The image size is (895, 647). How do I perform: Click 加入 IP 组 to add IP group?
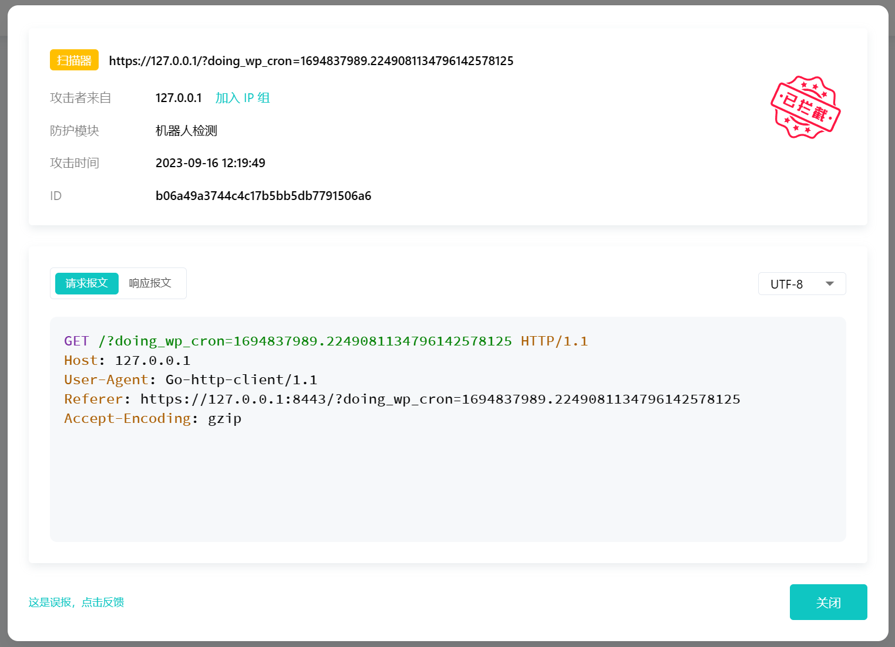(243, 98)
